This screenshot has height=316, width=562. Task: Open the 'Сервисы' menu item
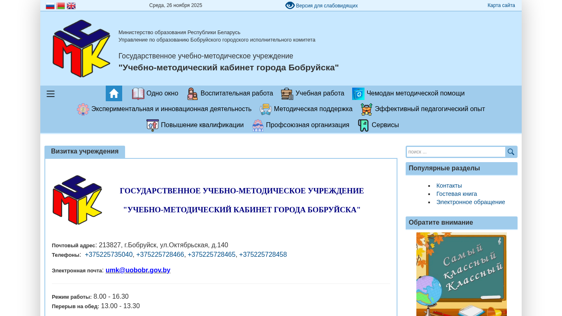point(385,125)
